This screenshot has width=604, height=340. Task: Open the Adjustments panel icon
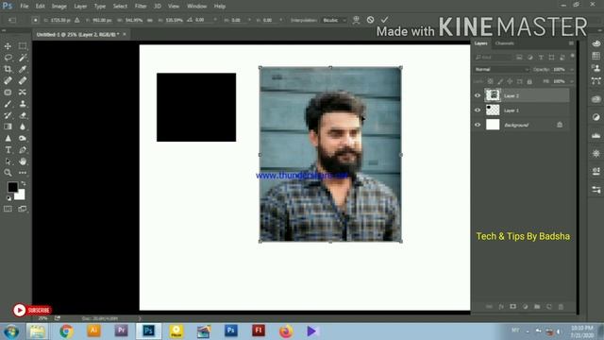coord(596,117)
